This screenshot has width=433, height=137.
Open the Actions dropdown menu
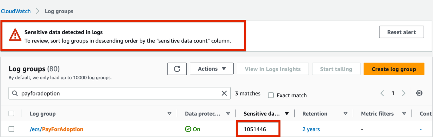pyautogui.click(x=212, y=69)
